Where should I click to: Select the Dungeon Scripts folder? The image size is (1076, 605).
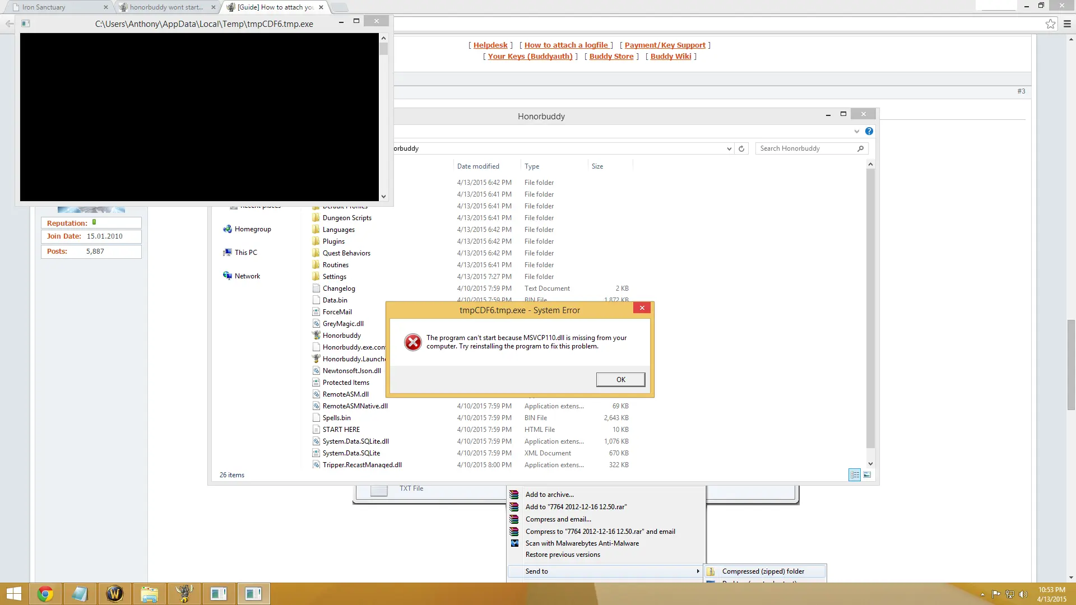tap(347, 218)
